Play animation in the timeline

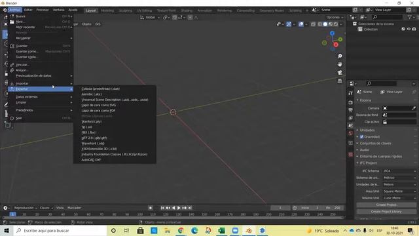pos(179,208)
